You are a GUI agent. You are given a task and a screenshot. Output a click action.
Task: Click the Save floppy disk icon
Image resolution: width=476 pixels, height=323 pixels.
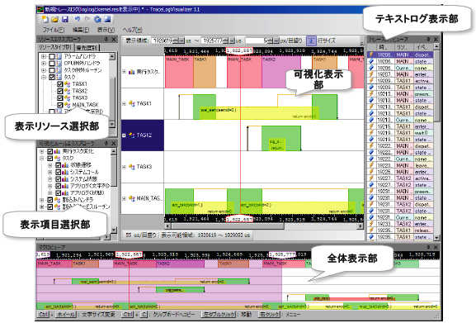point(65,20)
